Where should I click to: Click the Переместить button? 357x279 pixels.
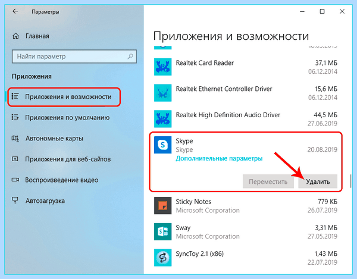pos(268,181)
